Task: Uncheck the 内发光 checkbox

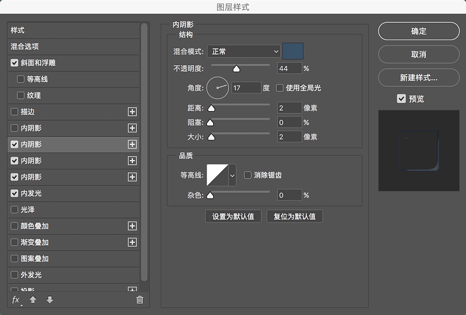Action: [x=14, y=193]
